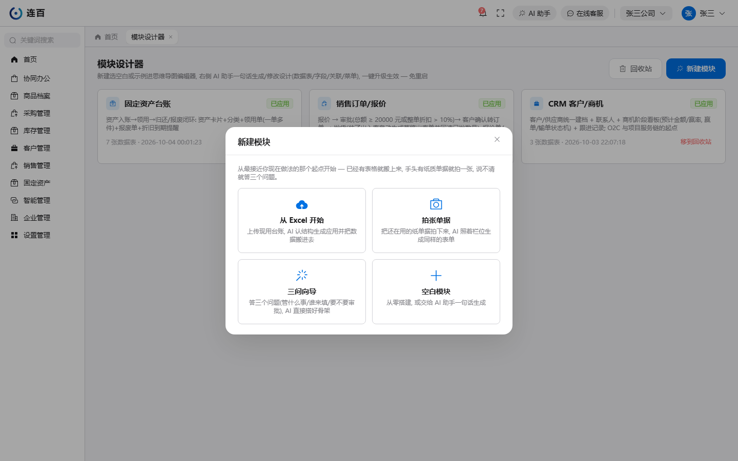Open 商品档案 sidebar menu
This screenshot has height=461, width=738.
point(43,96)
